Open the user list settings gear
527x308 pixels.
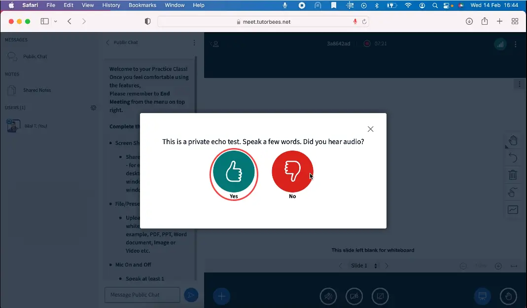pos(93,108)
